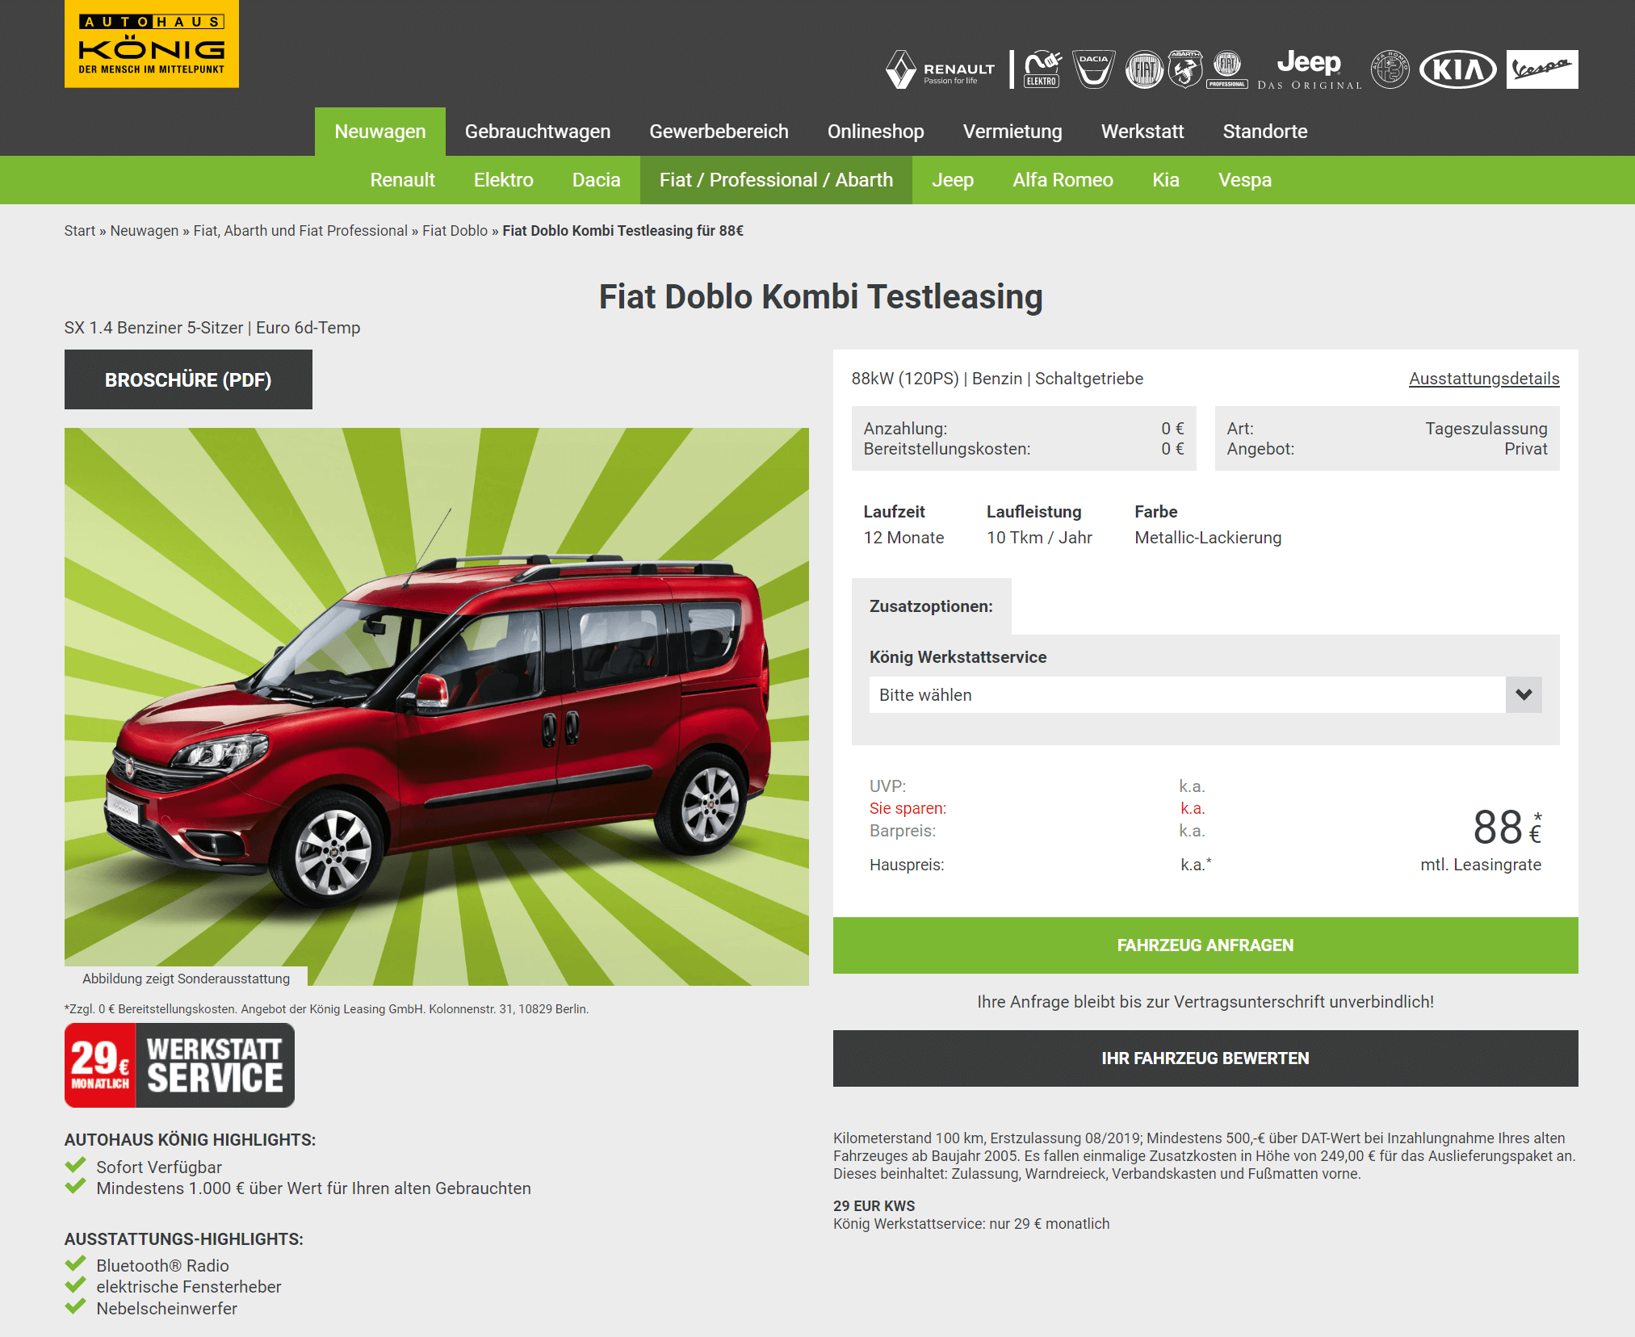Viewport: 1635px width, 1337px height.
Task: Click the Fahrzeug anfragen button
Action: coord(1205,945)
